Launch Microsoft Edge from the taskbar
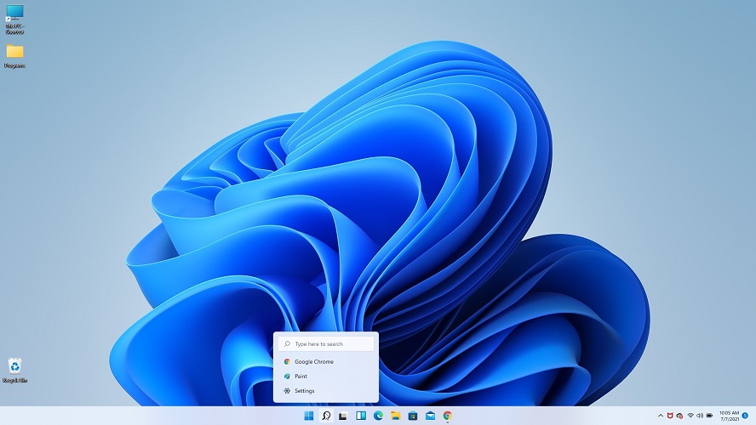756x425 pixels. coord(378,416)
